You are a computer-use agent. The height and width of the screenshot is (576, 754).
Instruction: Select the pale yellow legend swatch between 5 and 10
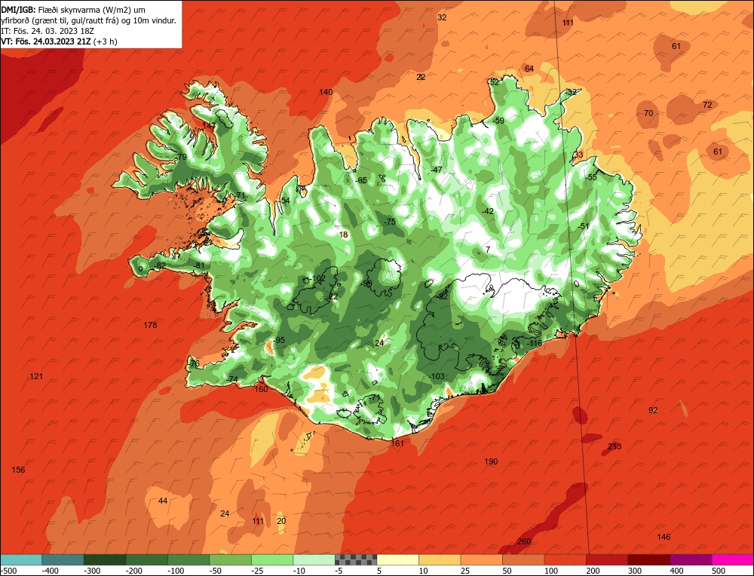[x=397, y=559]
